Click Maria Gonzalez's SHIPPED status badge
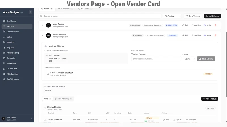227x127 pixels. tap(173, 36)
